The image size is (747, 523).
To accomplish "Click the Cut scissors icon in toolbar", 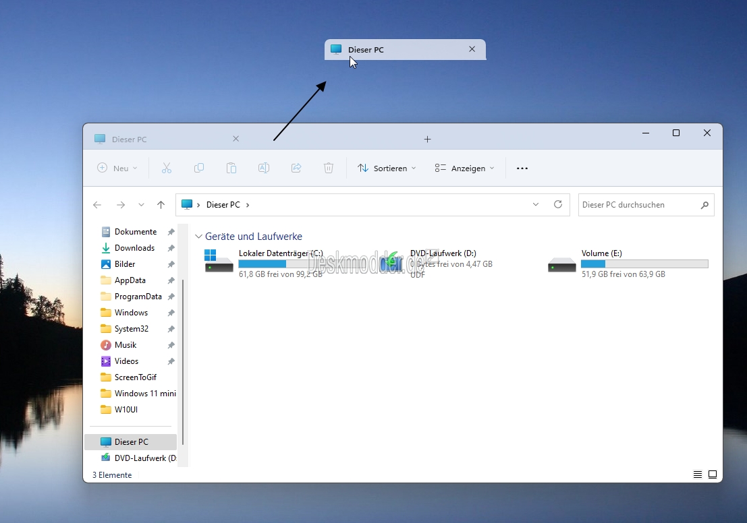I will 166,168.
